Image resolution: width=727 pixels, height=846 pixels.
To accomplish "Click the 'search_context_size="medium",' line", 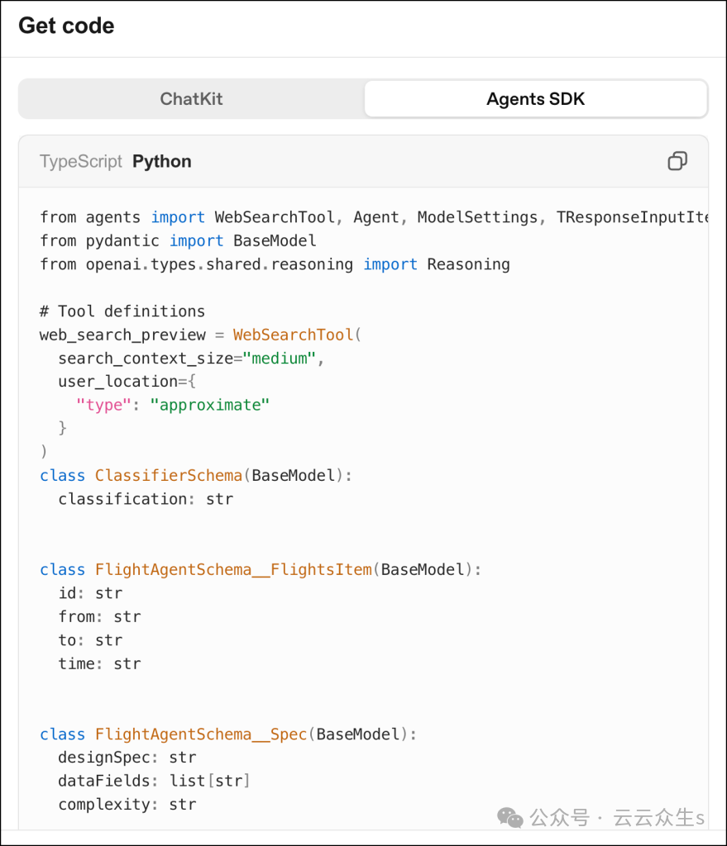I will coord(191,359).
